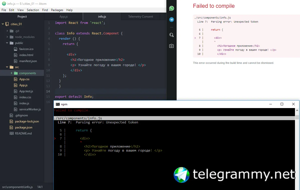Click the components folder icon
The image size is (300, 190).
point(16,73)
